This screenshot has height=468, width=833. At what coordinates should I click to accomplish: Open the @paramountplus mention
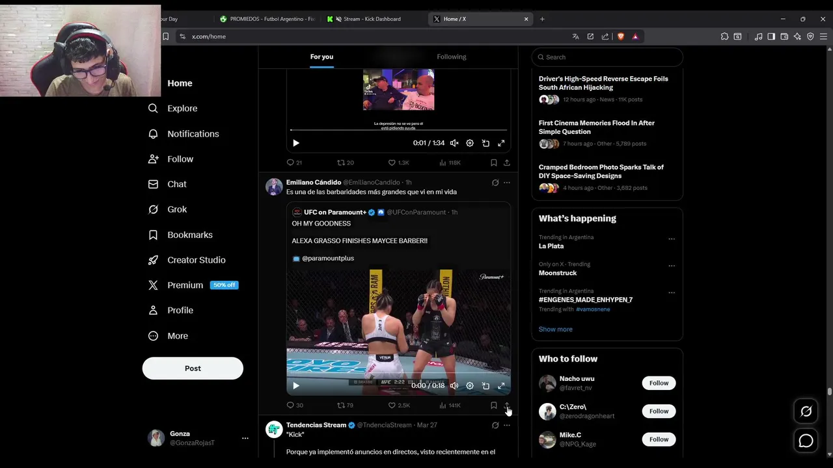[328, 259]
